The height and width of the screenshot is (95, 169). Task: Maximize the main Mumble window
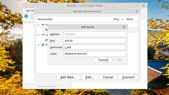pyautogui.click(x=138, y=5)
